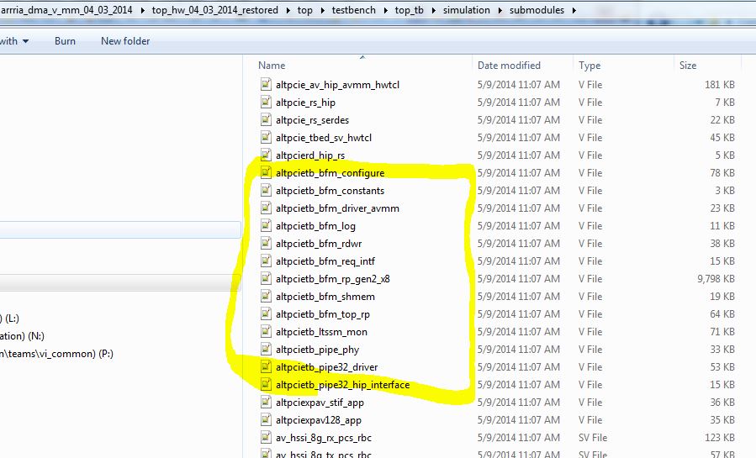Click the av_hssi_8g_rx_pcs_rbc file icon
This screenshot has height=458, width=756.
(x=266, y=438)
